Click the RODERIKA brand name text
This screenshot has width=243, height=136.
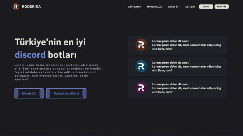(31, 7)
